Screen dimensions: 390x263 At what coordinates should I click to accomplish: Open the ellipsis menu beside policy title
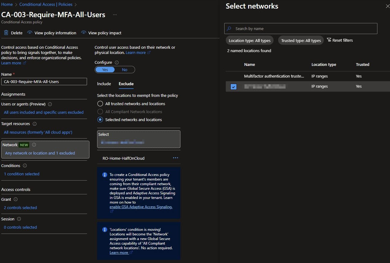pos(115,15)
